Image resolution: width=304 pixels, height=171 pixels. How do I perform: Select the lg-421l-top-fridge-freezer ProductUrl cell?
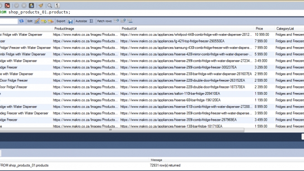pos(186,41)
